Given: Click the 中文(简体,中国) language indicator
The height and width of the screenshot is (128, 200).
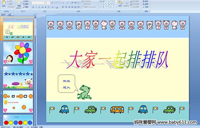Looking at the screenshot, I should coord(37,127).
